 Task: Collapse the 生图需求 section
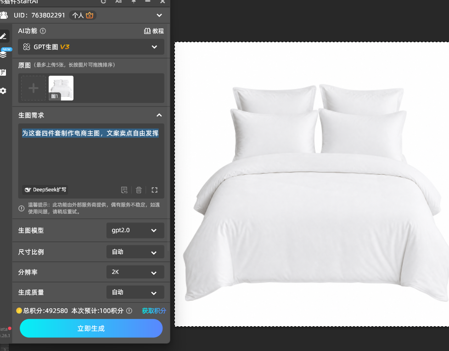click(159, 115)
